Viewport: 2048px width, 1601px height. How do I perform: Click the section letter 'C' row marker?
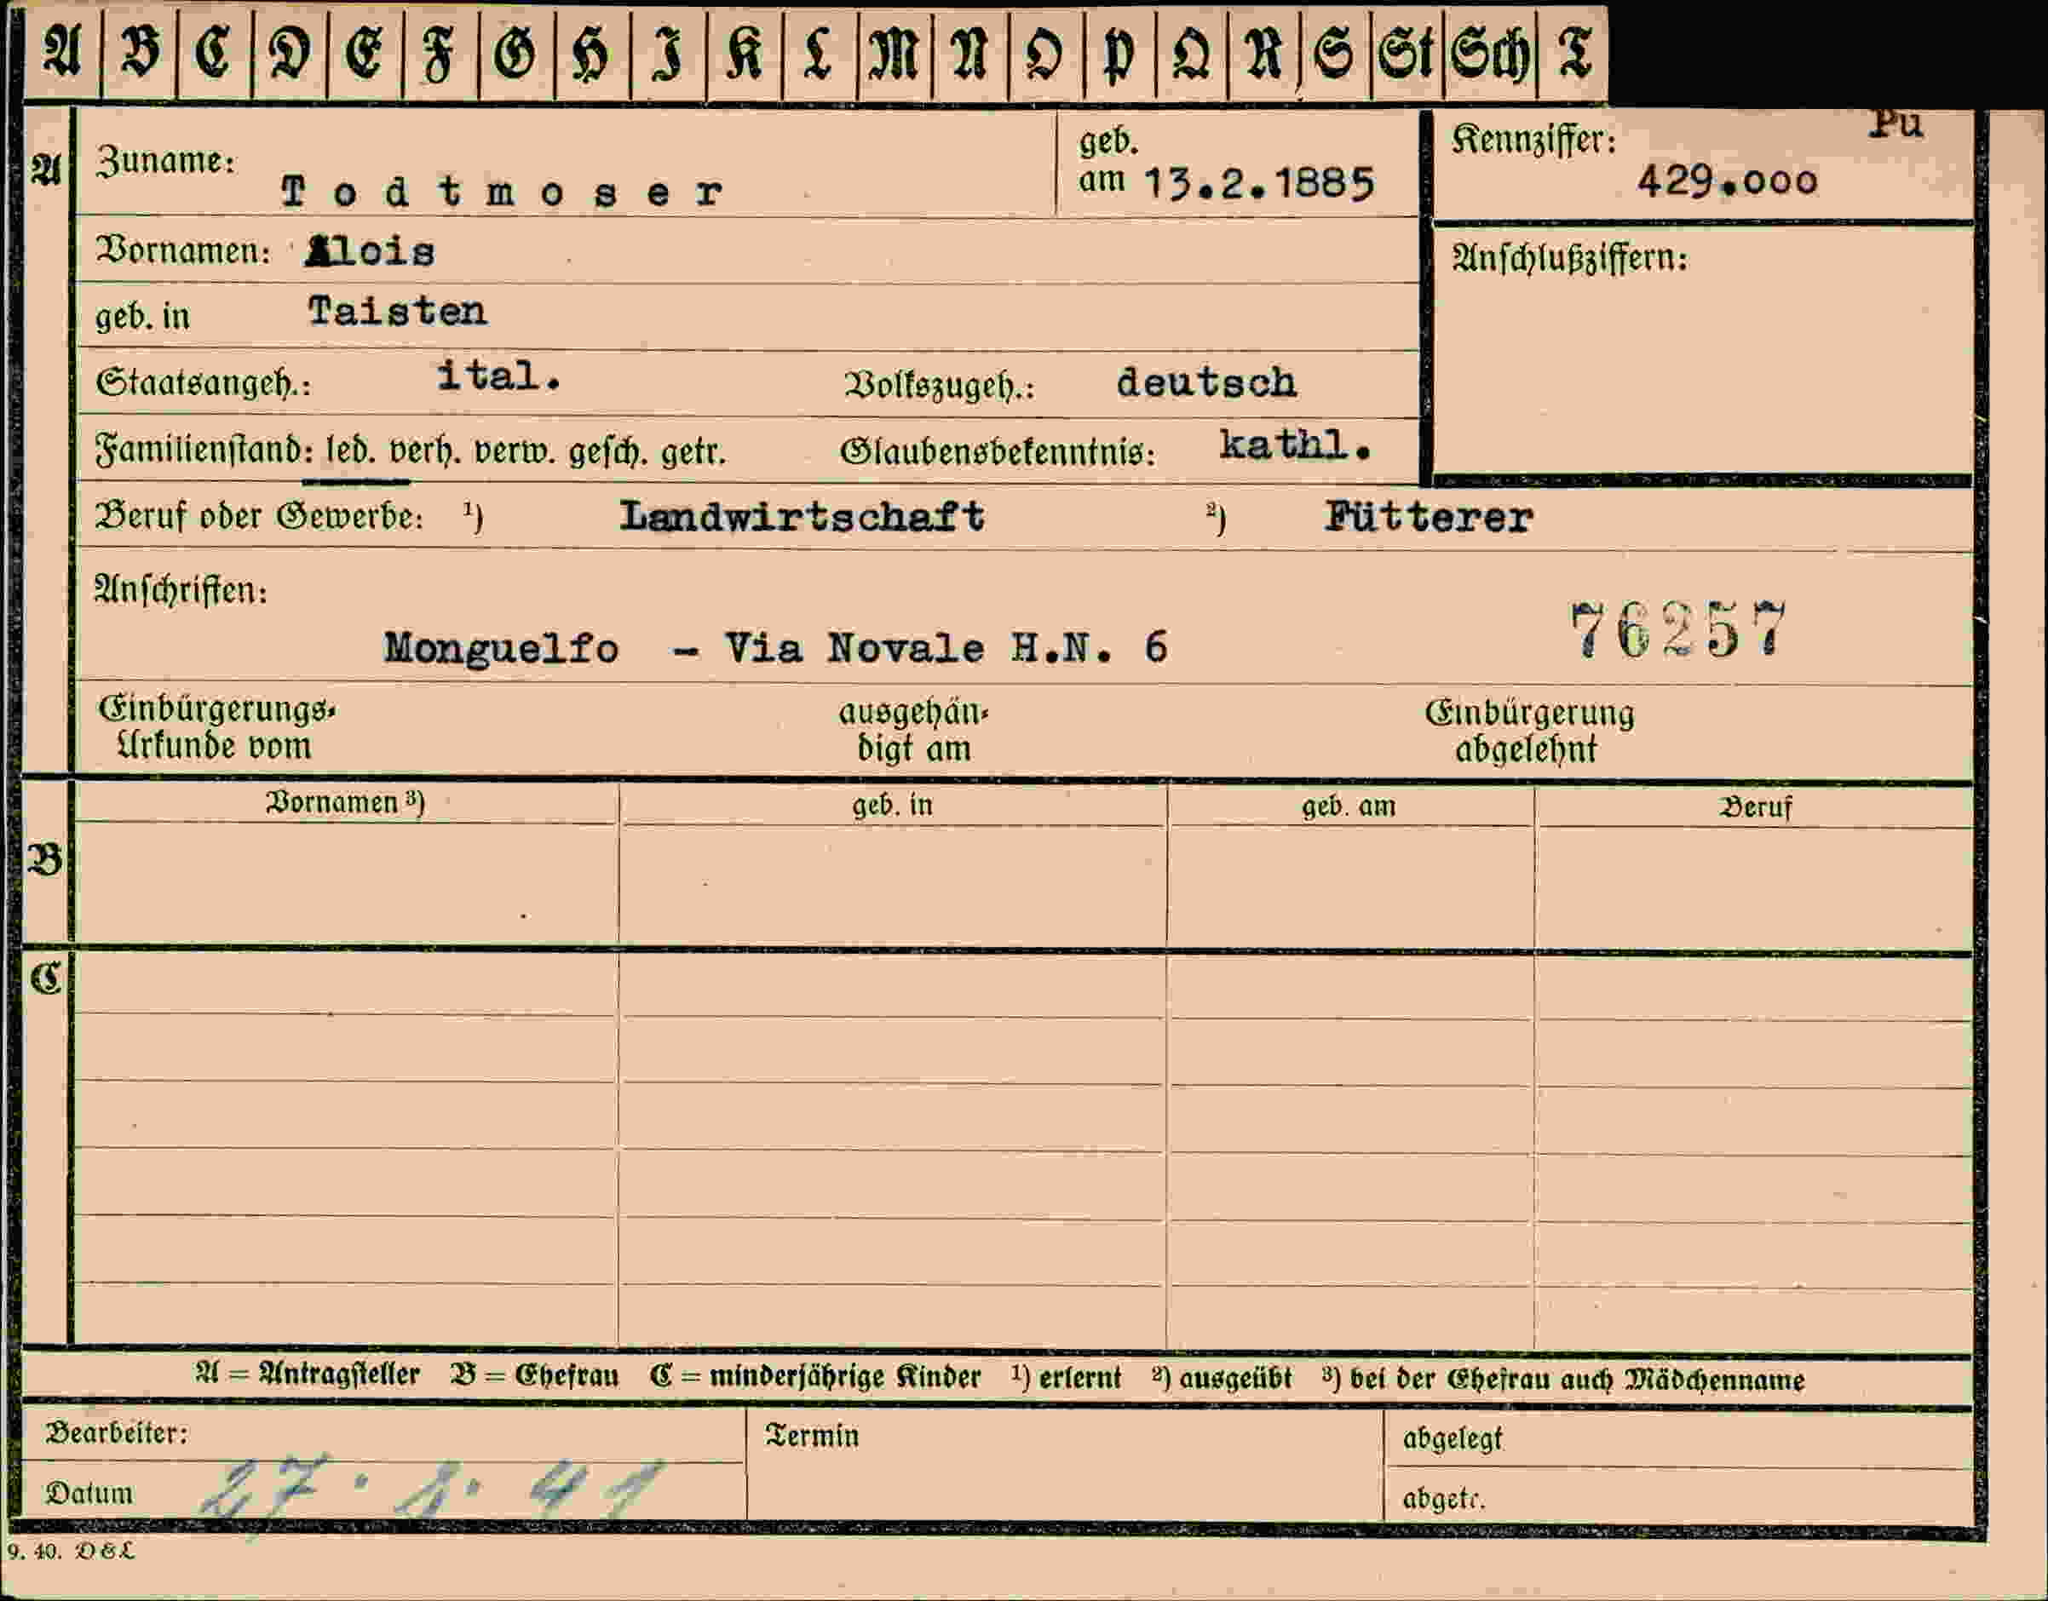pyautogui.click(x=45, y=979)
